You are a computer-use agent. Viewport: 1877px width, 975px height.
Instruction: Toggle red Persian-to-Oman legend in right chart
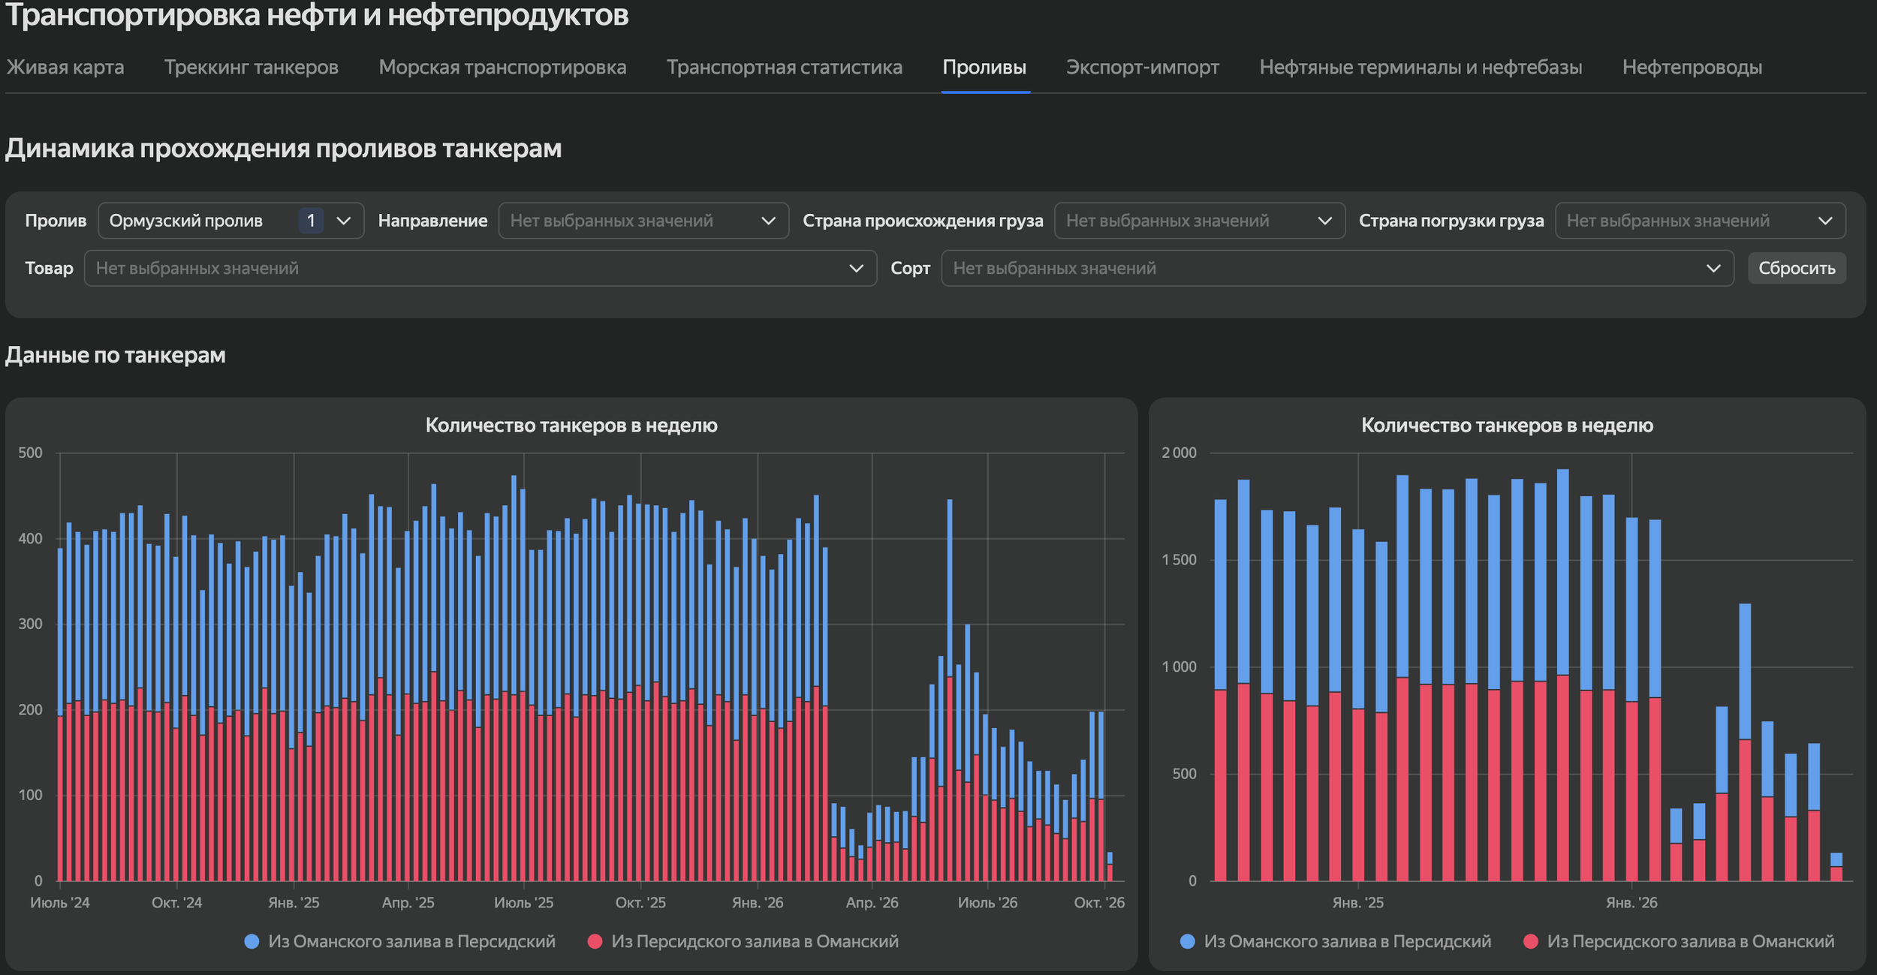click(1679, 941)
